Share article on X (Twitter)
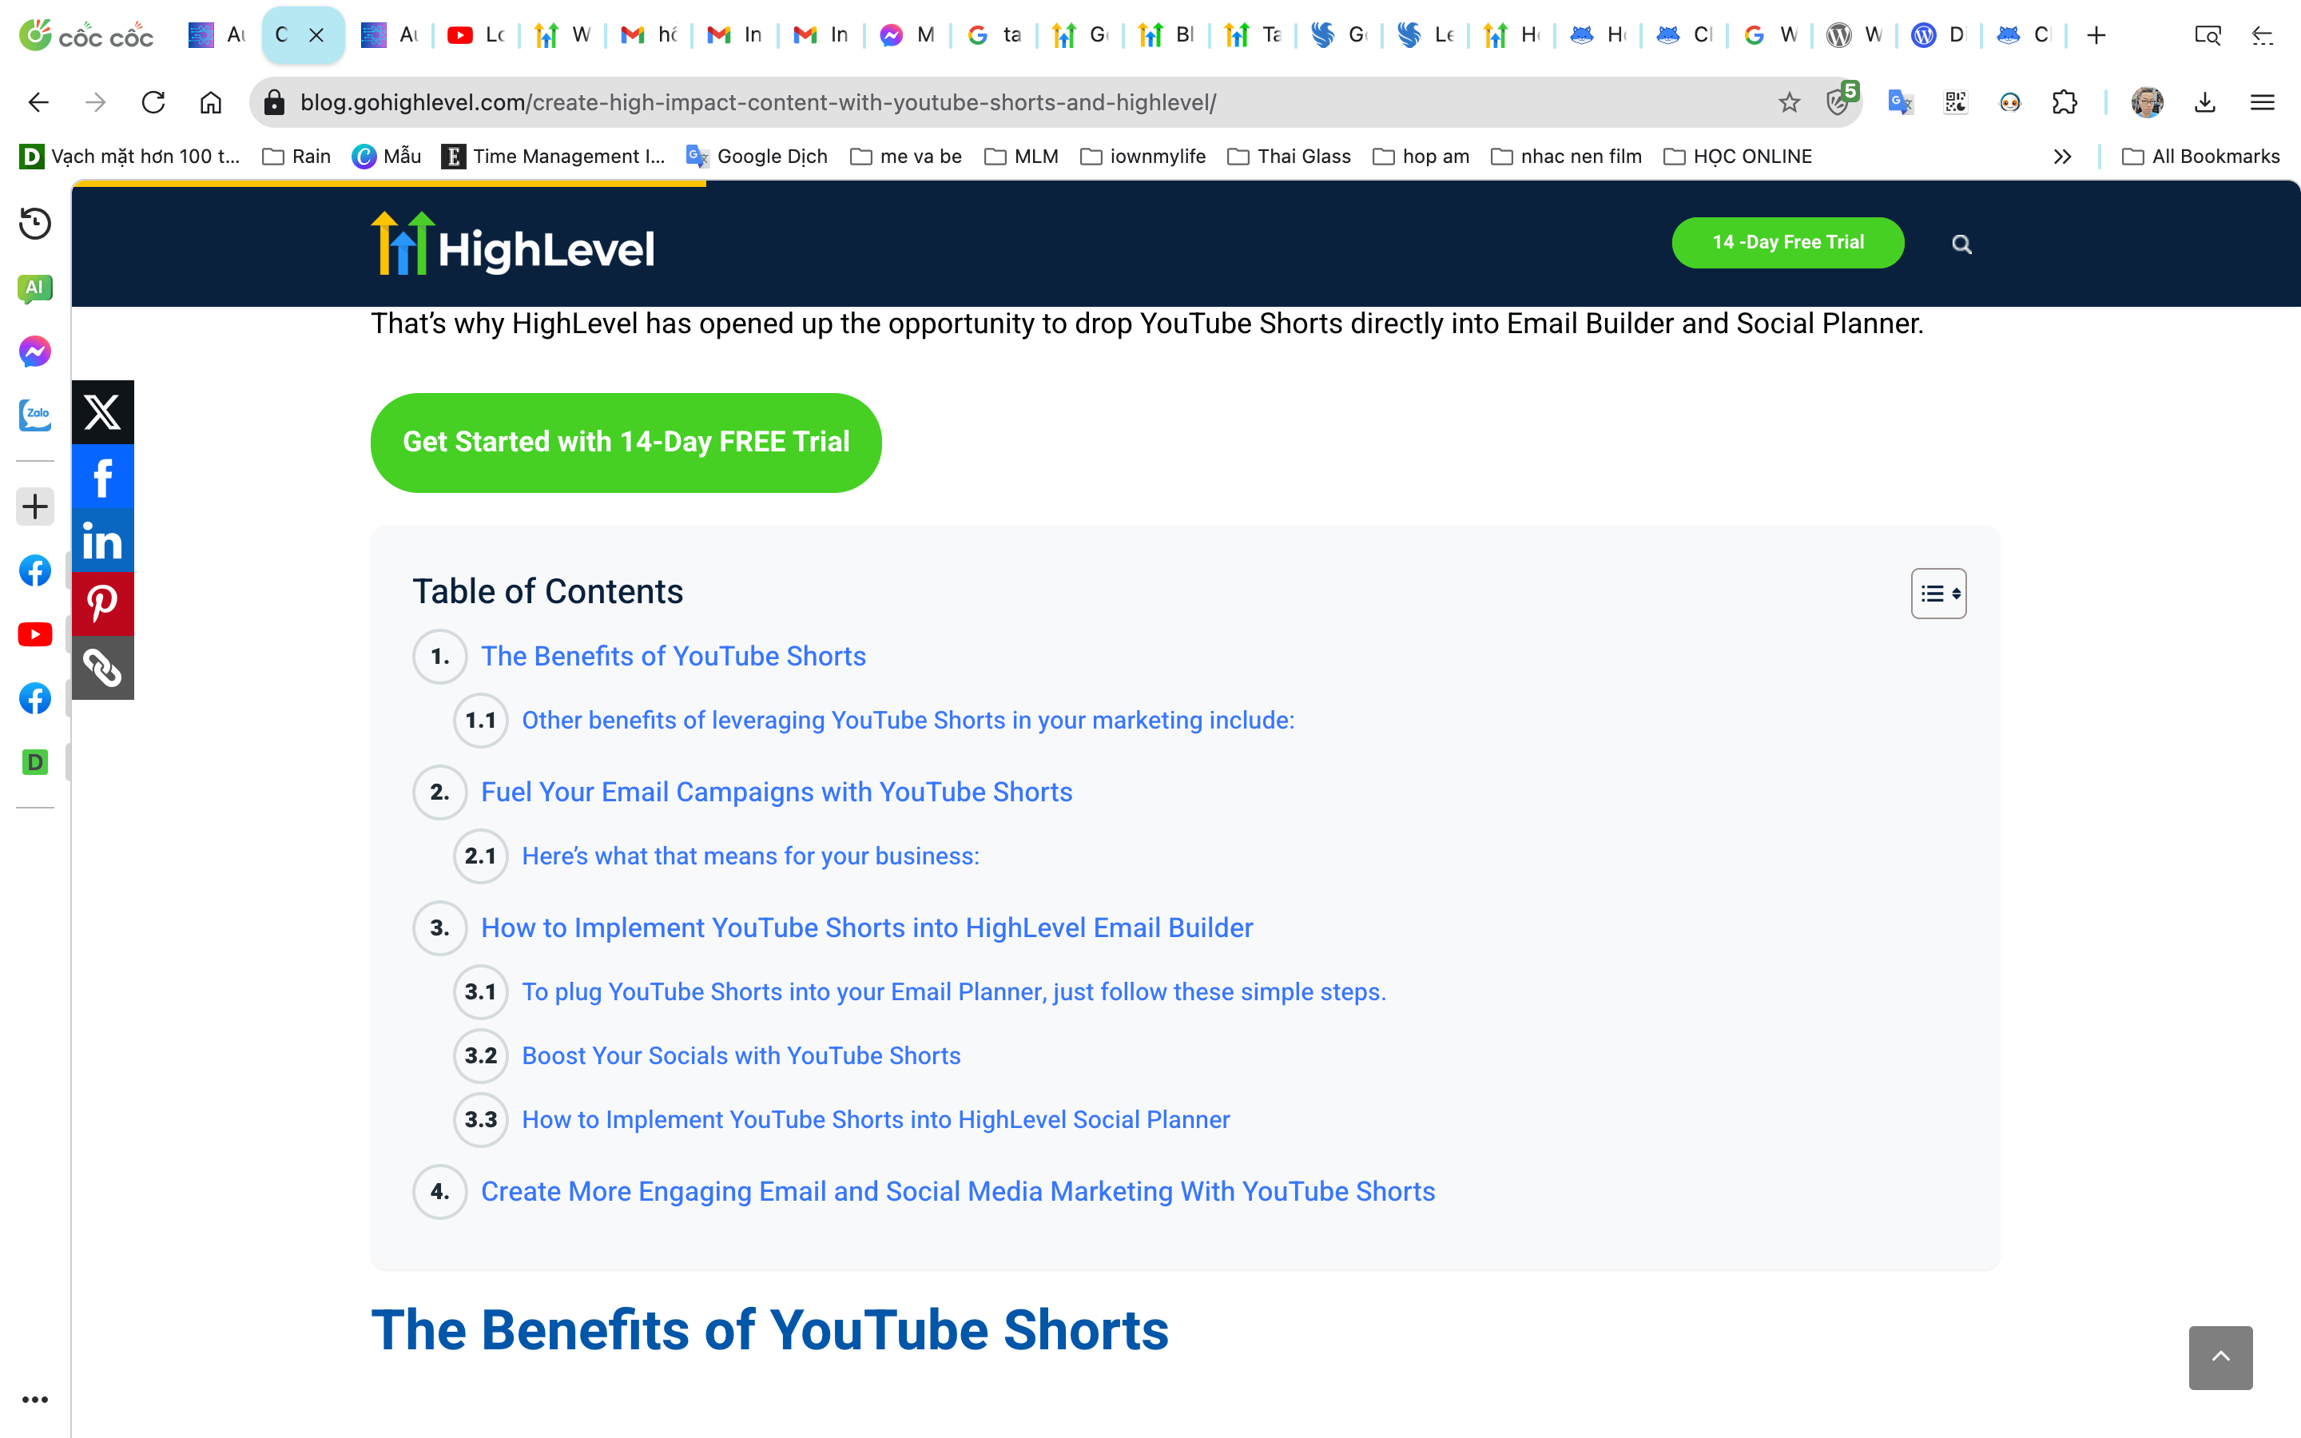This screenshot has width=2301, height=1438. click(103, 411)
